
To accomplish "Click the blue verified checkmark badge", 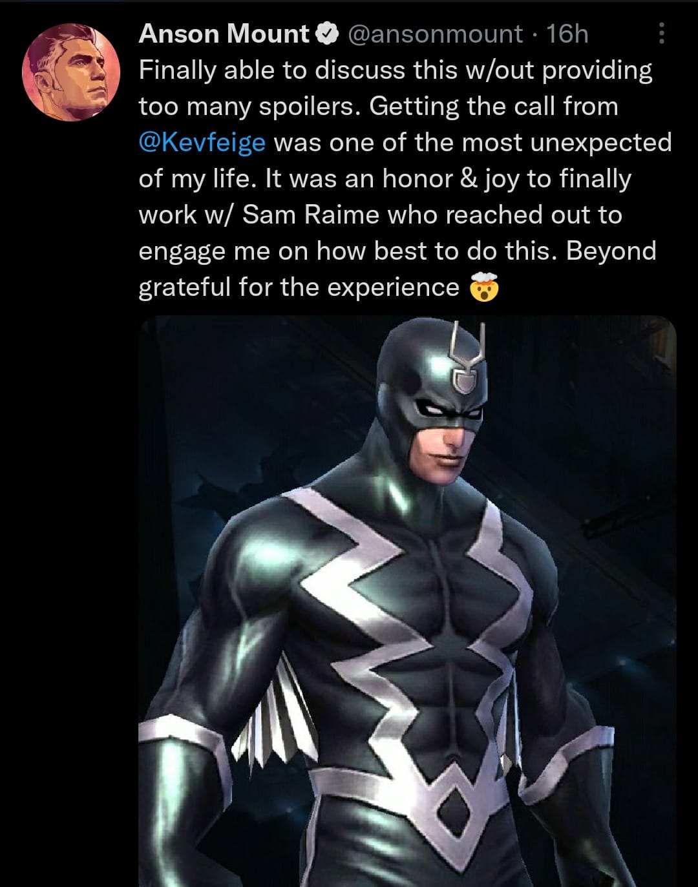I will tap(328, 34).
